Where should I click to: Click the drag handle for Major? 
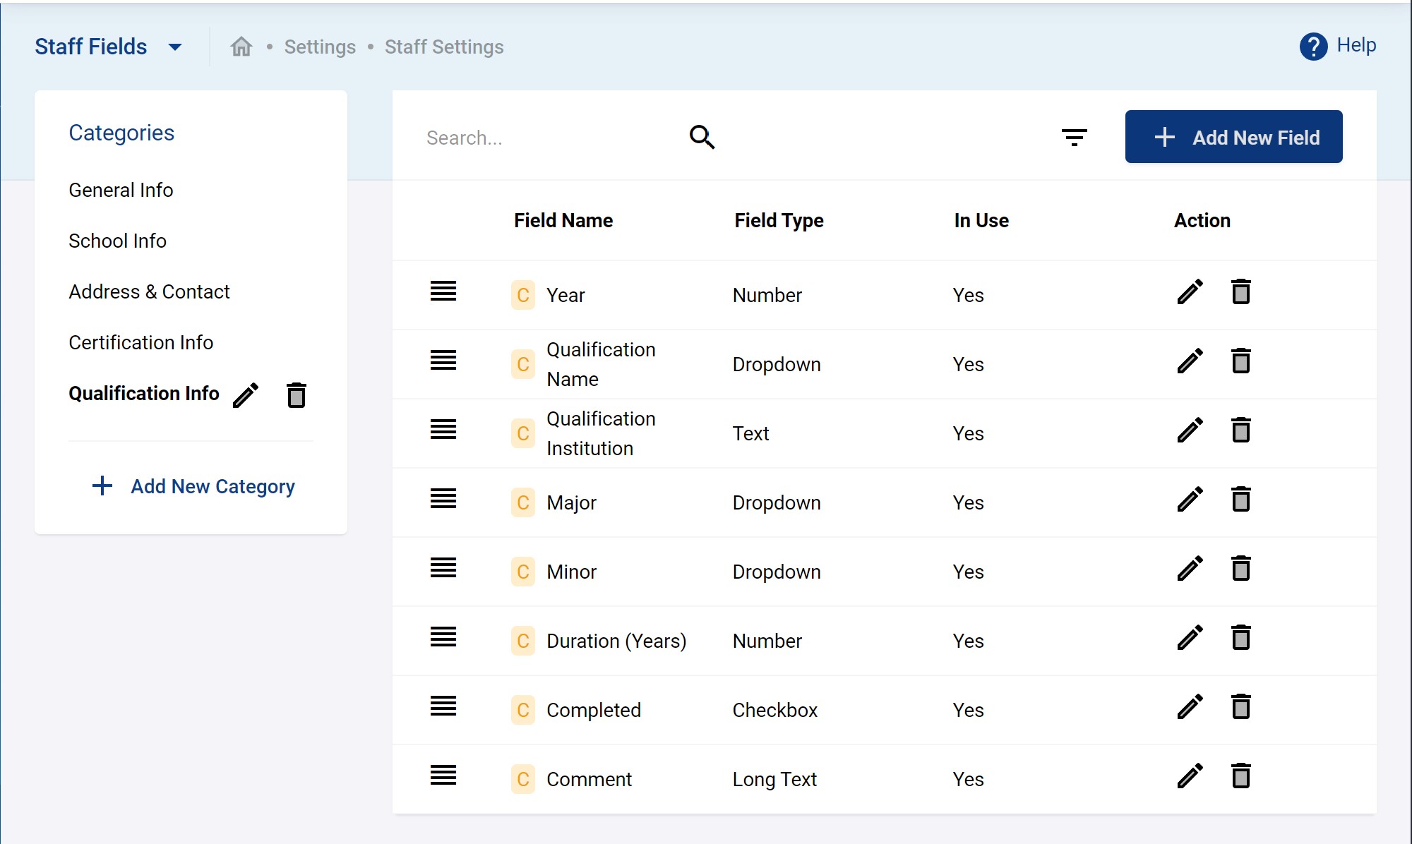(x=443, y=499)
